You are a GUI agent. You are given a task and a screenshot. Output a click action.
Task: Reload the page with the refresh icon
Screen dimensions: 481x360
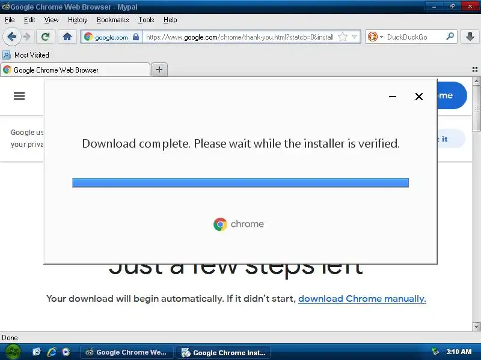(x=46, y=37)
